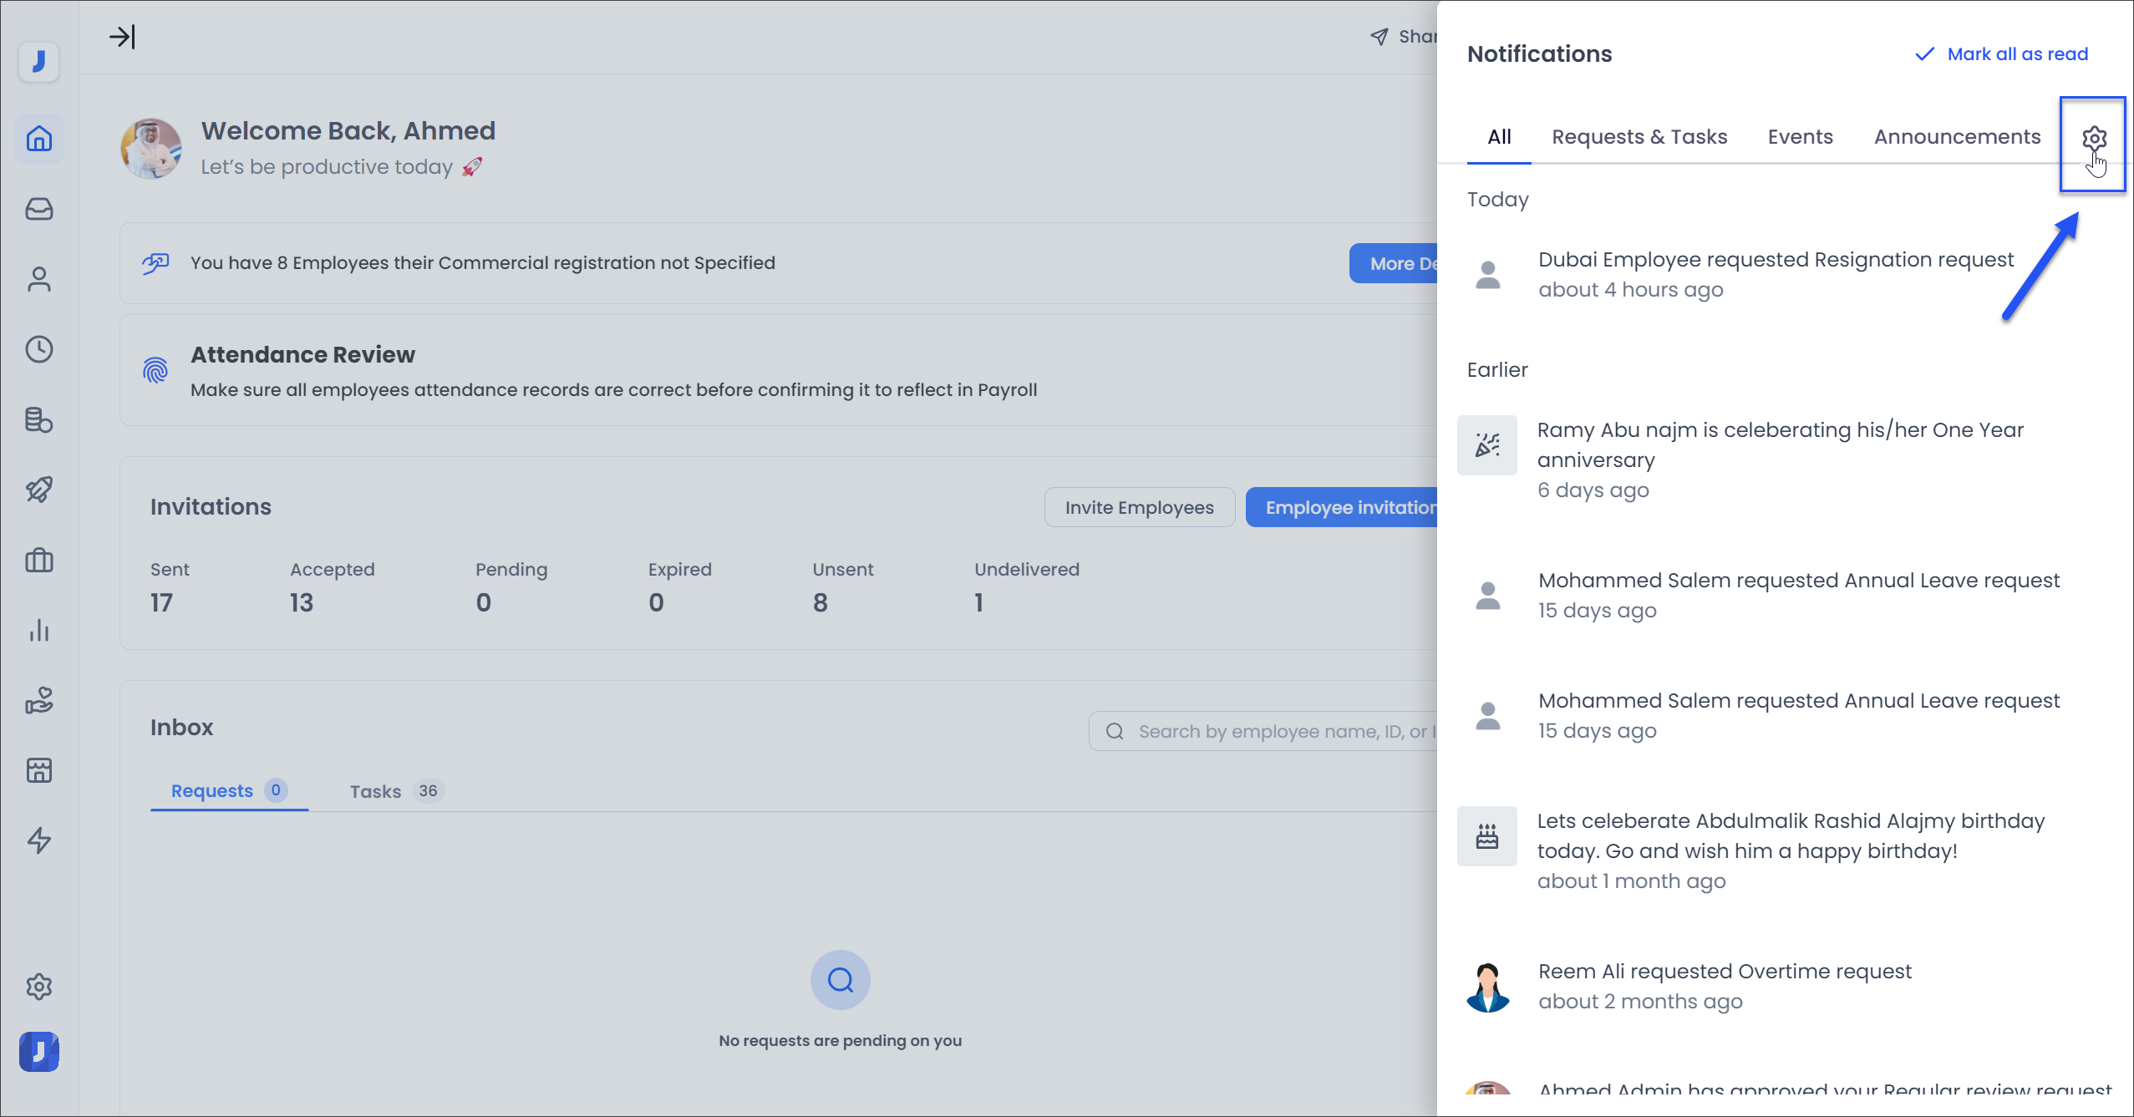Open notification settings gear in panel
Viewport: 2134px width, 1117px height.
pyautogui.click(x=2094, y=138)
